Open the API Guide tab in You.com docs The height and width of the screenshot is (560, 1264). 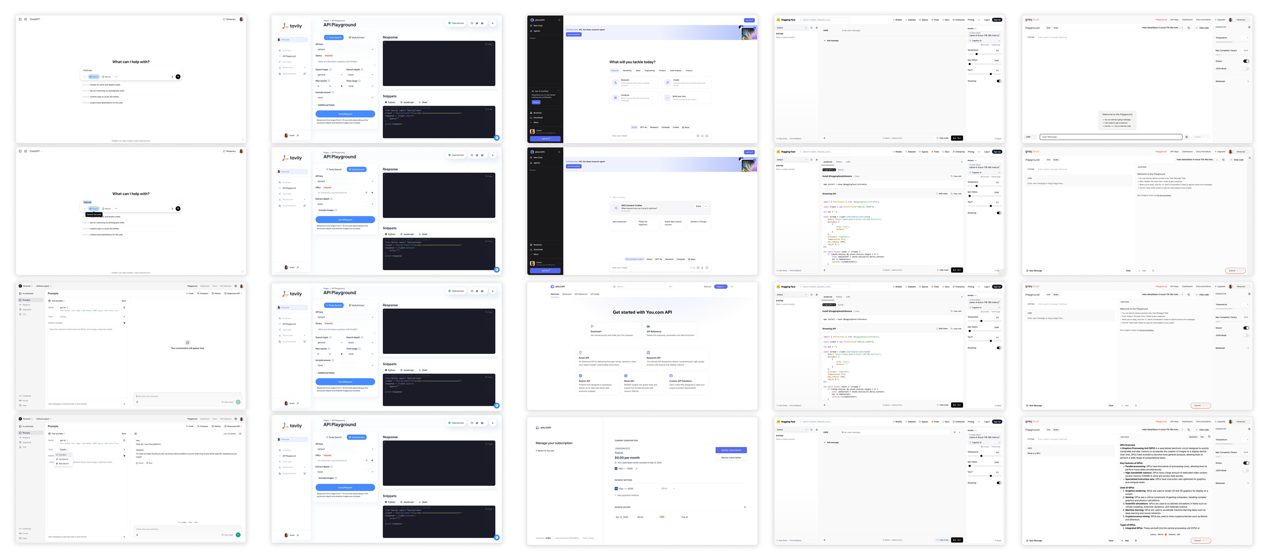595,294
